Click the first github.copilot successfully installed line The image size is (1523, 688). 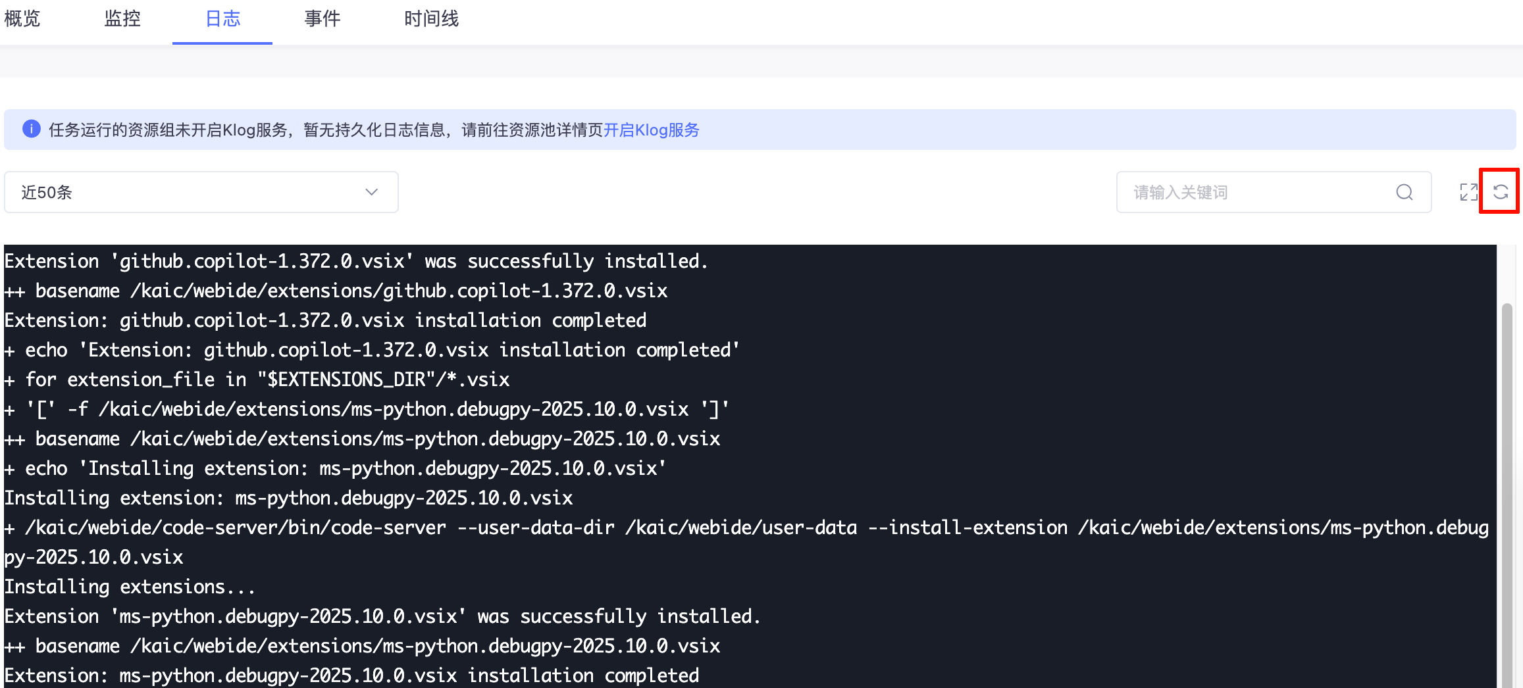pos(356,260)
